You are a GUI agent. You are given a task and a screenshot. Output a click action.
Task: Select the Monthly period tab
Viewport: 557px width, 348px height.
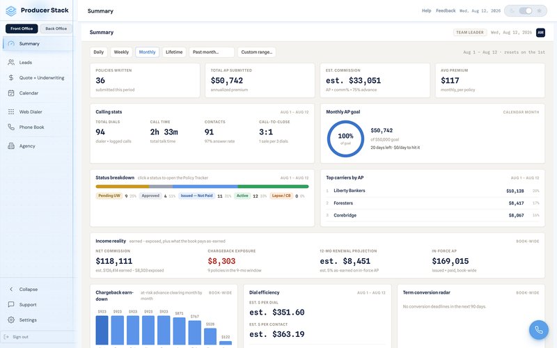click(147, 52)
